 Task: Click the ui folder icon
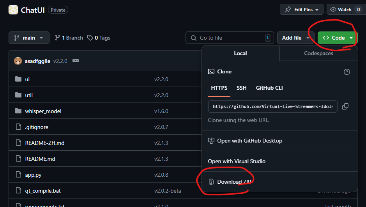point(18,79)
